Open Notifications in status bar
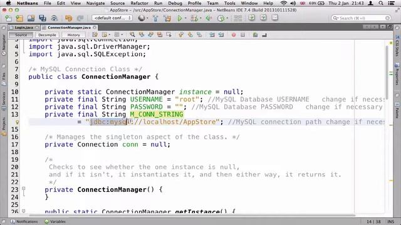 point(24,222)
